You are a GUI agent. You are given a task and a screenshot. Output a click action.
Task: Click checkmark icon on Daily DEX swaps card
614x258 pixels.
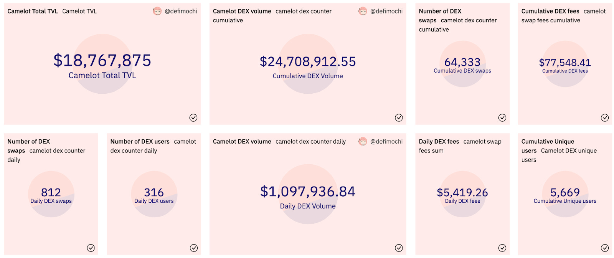coord(91,248)
